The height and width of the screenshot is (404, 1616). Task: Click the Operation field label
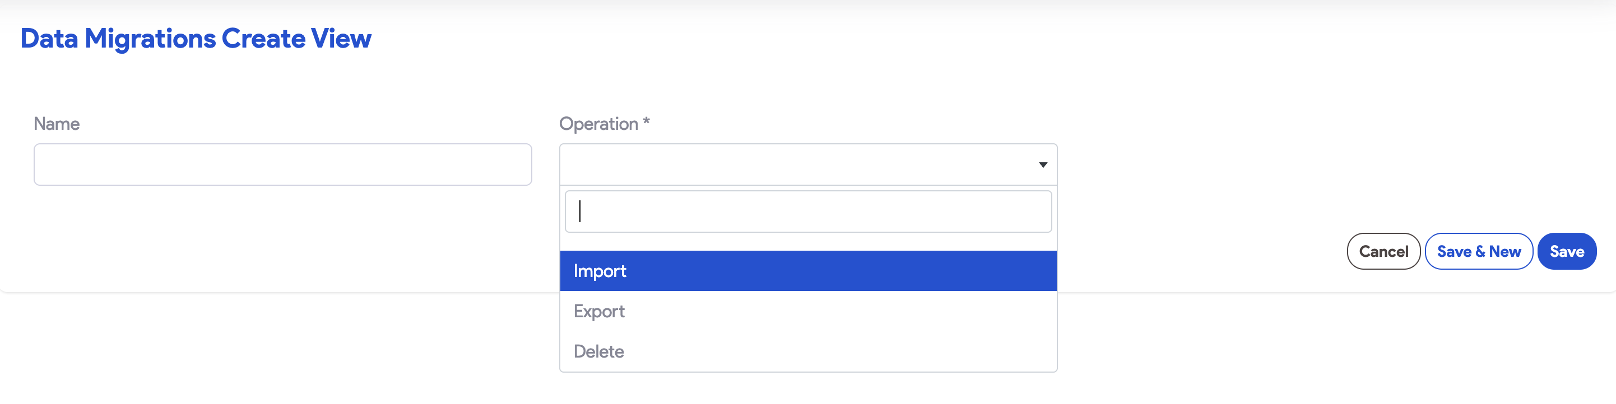[604, 124]
